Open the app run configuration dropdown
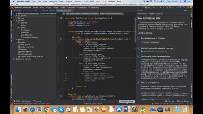 (x=148, y=7)
